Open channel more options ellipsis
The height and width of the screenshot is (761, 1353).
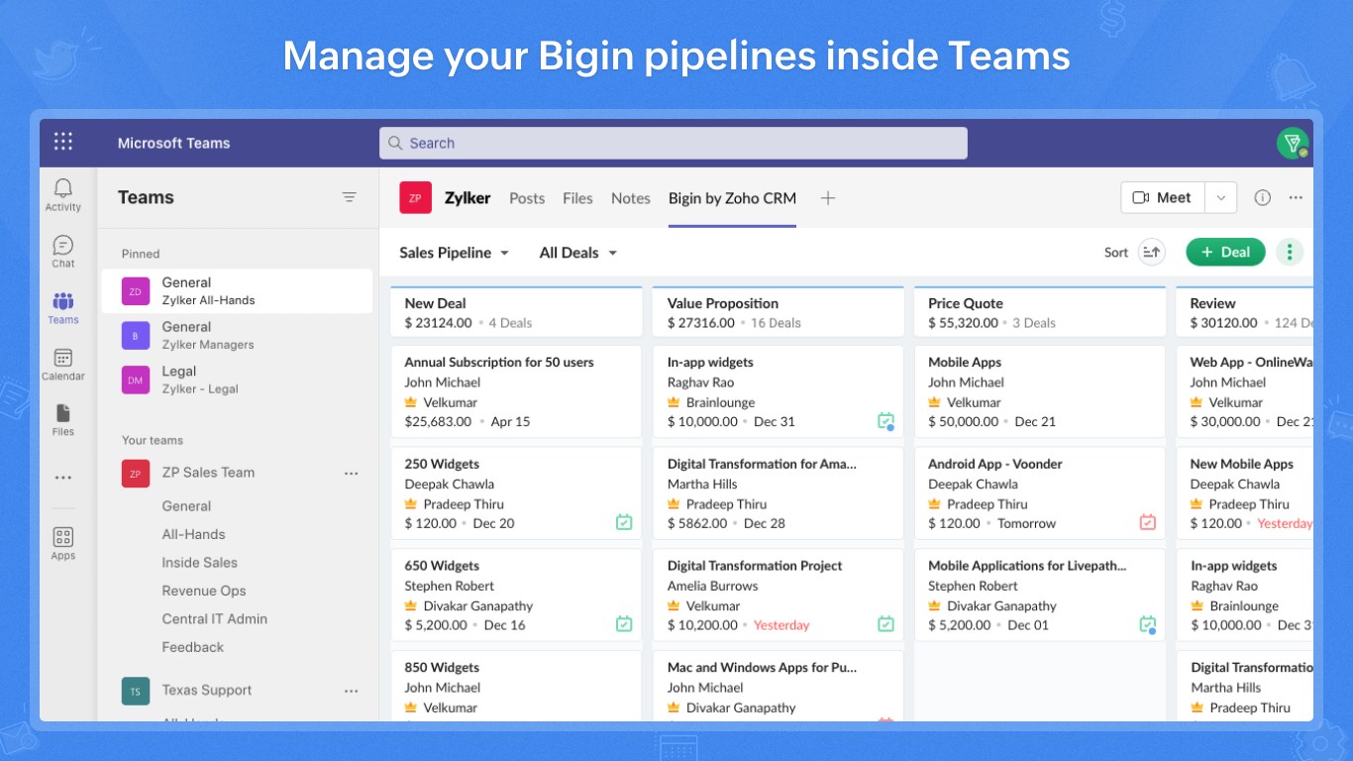tap(1296, 197)
